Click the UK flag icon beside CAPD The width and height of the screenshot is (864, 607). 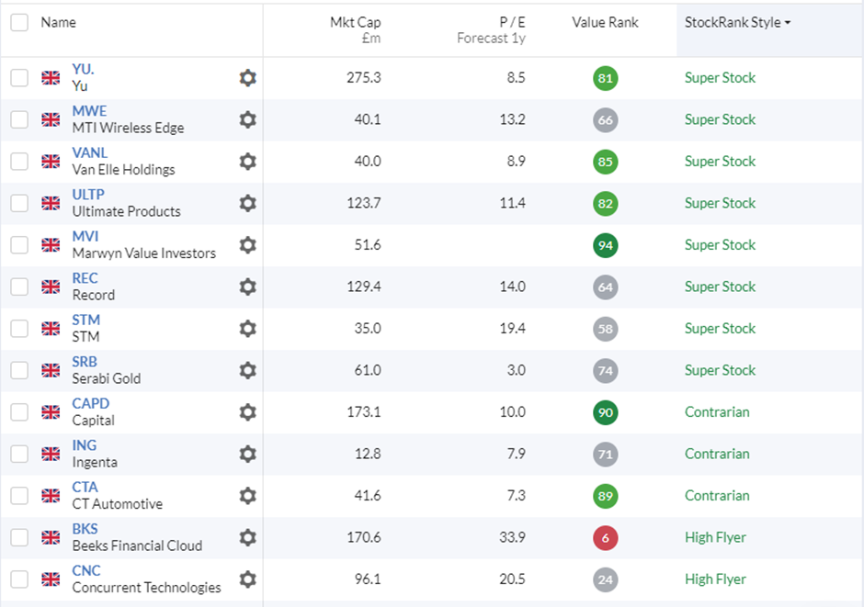51,412
